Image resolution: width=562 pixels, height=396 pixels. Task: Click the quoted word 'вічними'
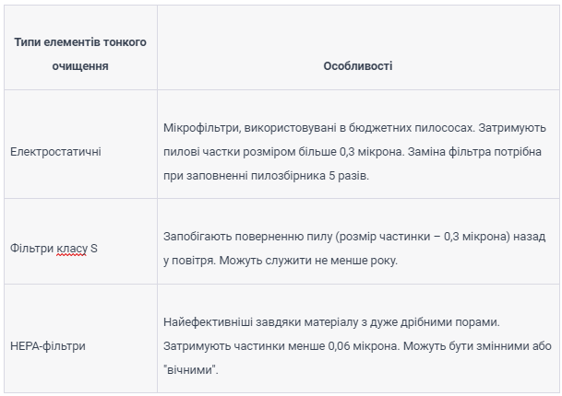point(191,370)
